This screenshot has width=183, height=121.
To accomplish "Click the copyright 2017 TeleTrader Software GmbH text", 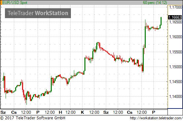I will click(33, 118).
